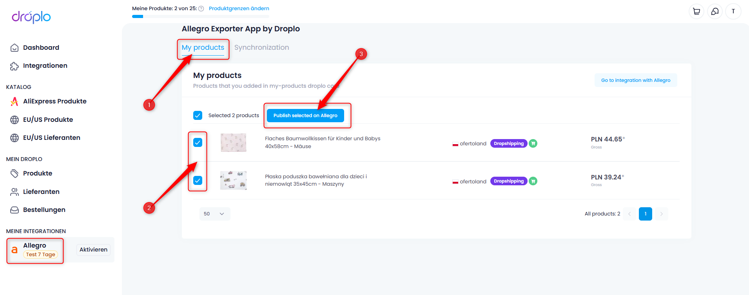Uncheck the Płaska poduszka product checkbox
The image size is (749, 295).
tap(198, 181)
